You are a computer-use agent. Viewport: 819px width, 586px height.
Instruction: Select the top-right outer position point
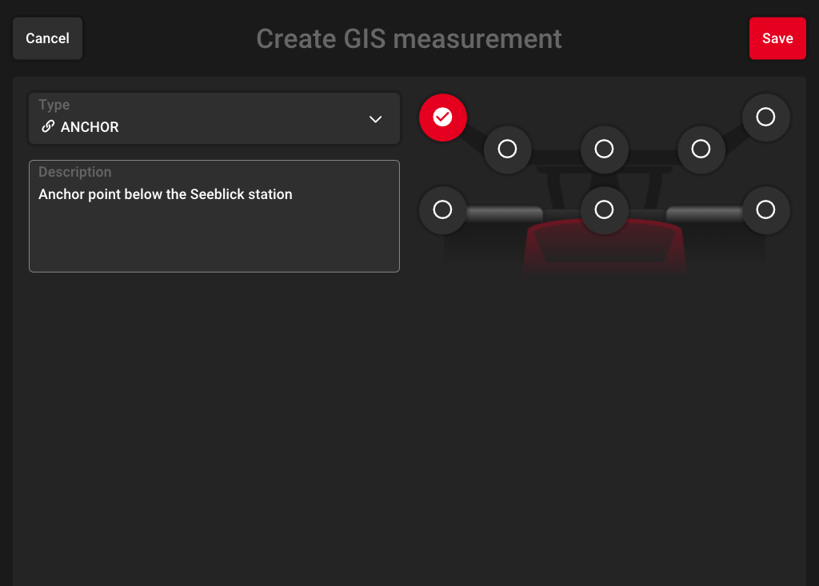tap(765, 117)
